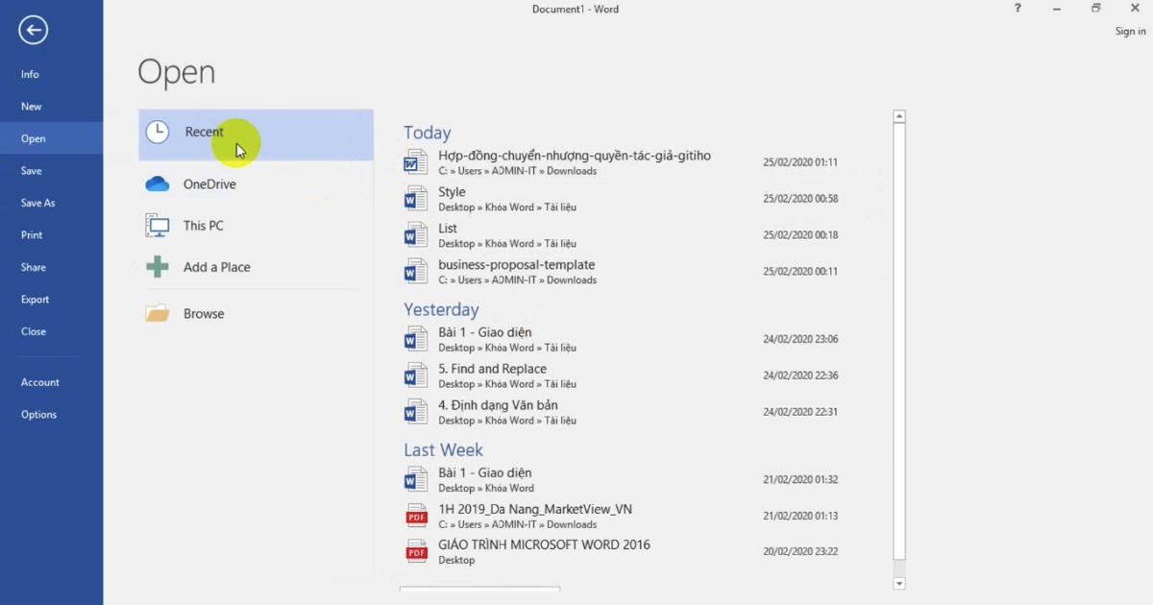Go to the Print menu item
The width and height of the screenshot is (1153, 605).
pos(32,235)
